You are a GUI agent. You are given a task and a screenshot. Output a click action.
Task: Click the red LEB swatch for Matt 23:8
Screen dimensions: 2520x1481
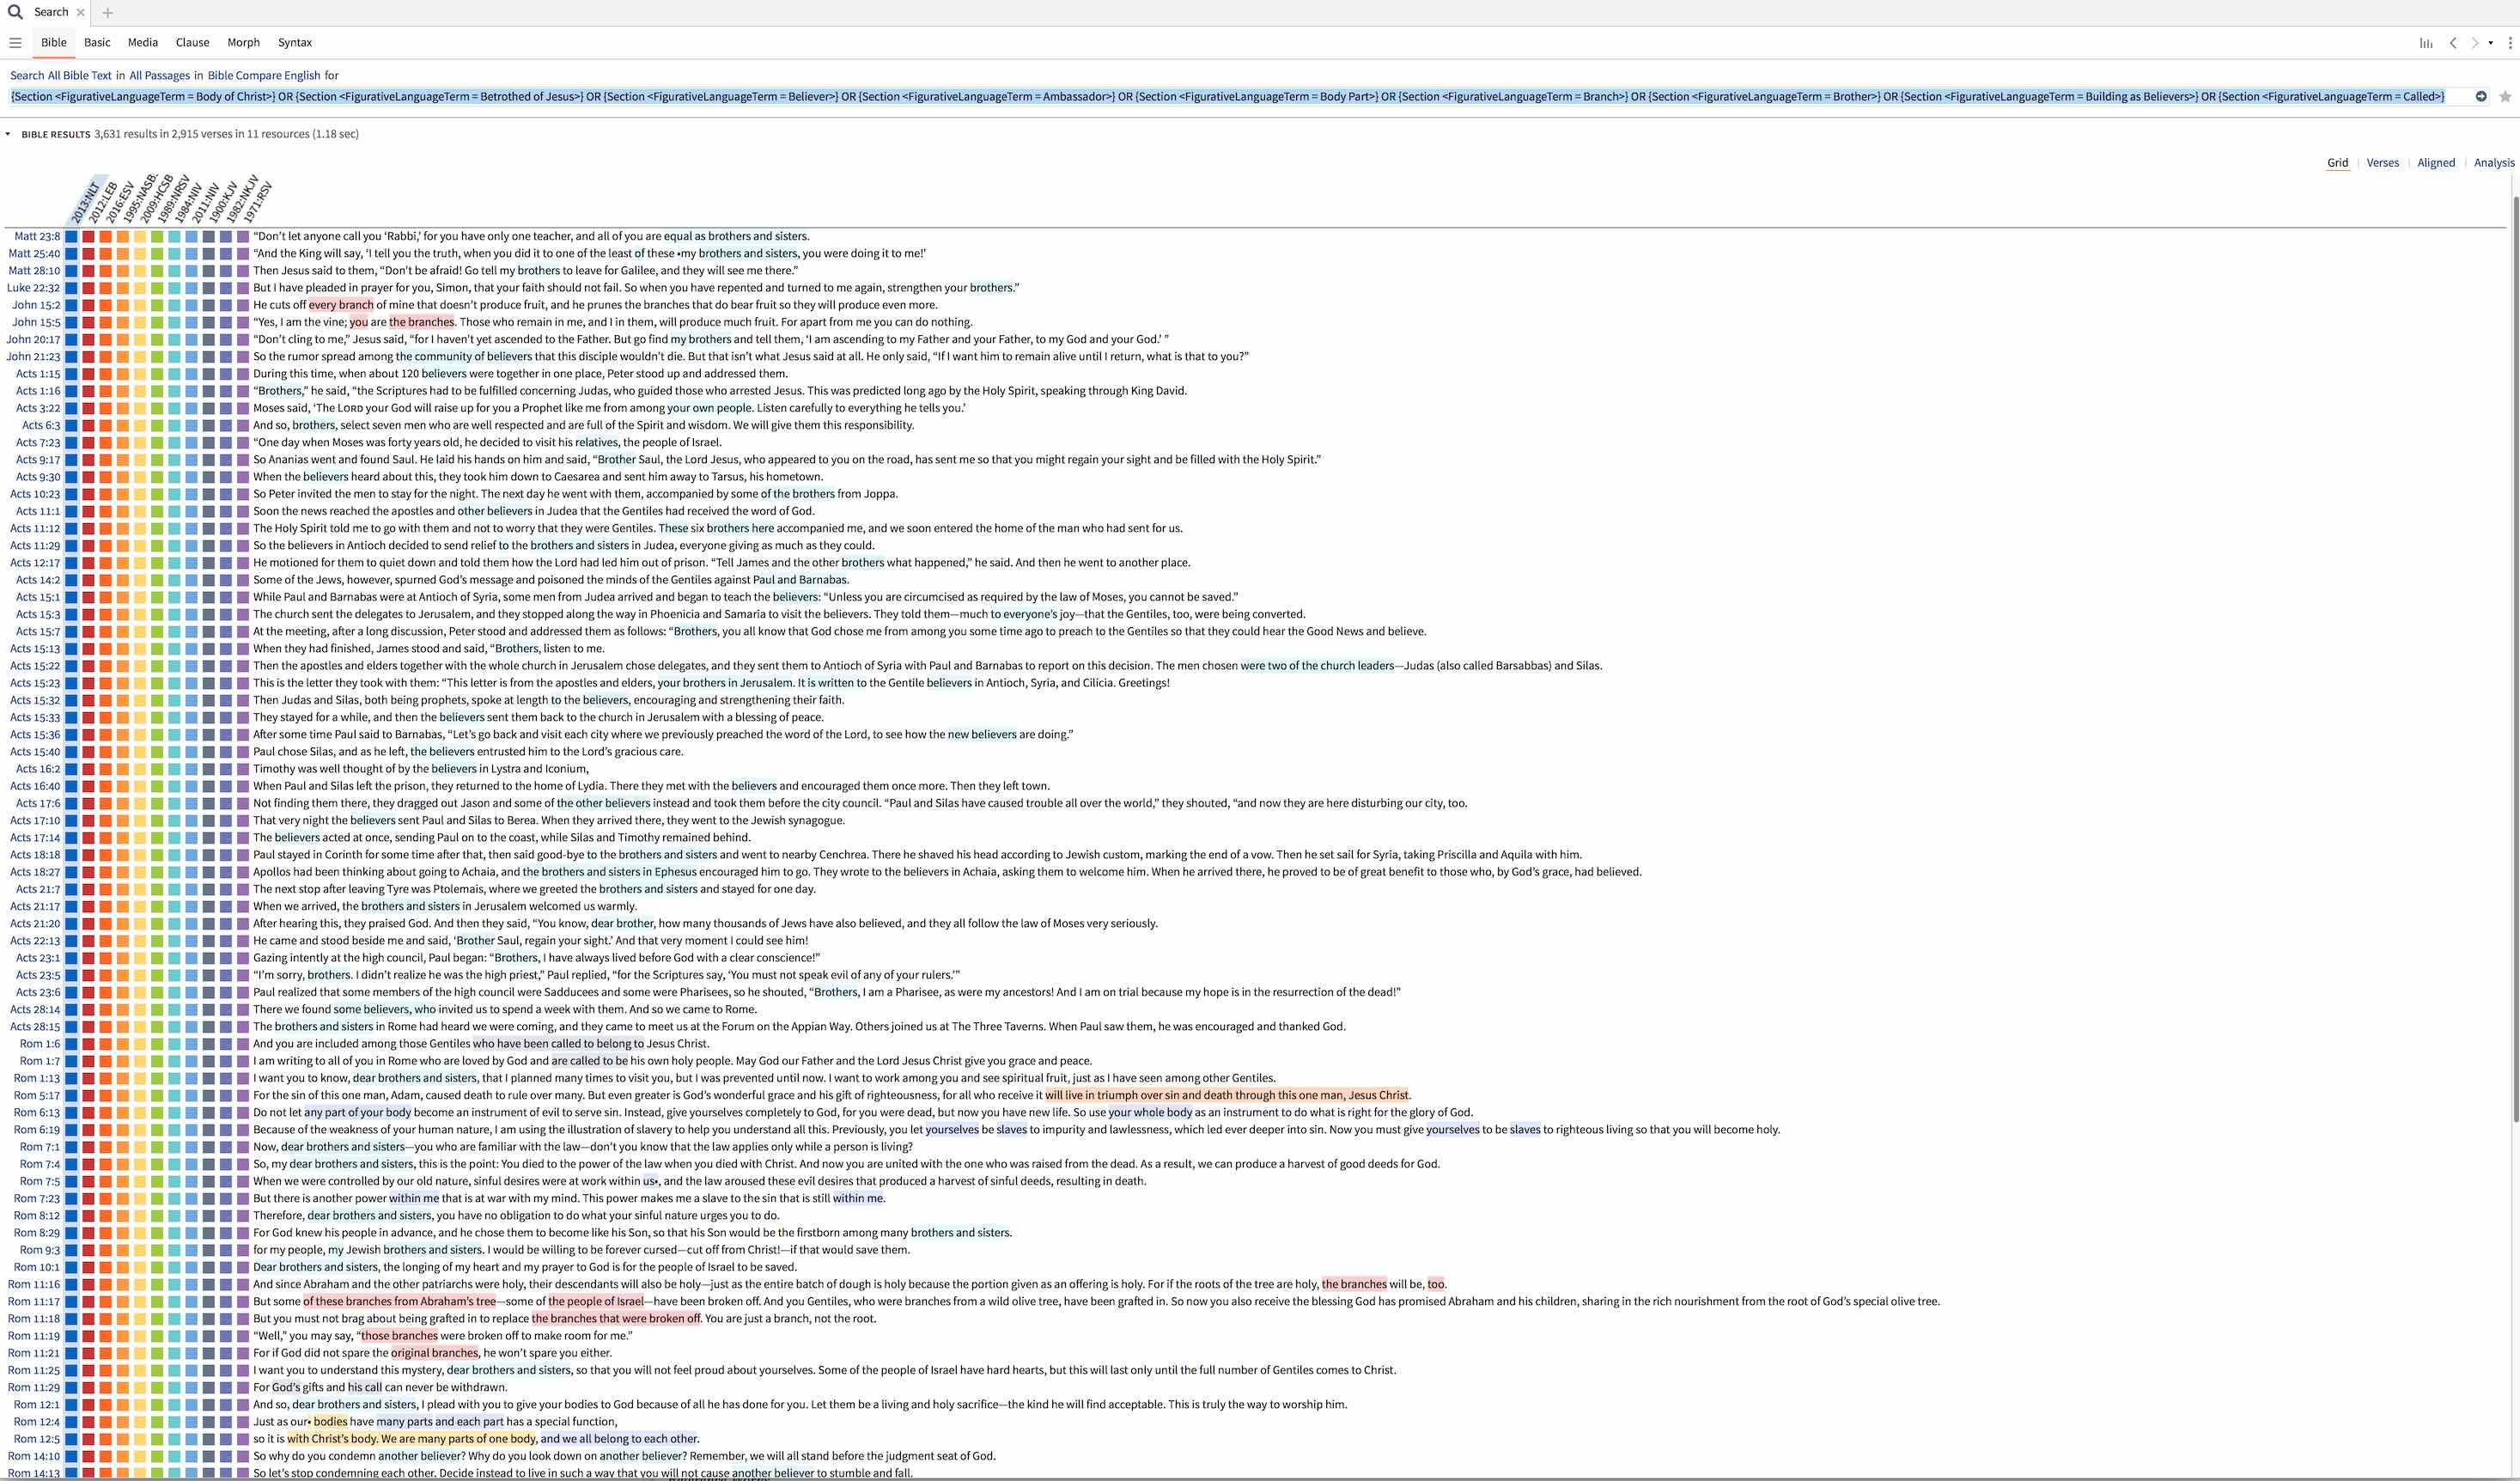88,237
